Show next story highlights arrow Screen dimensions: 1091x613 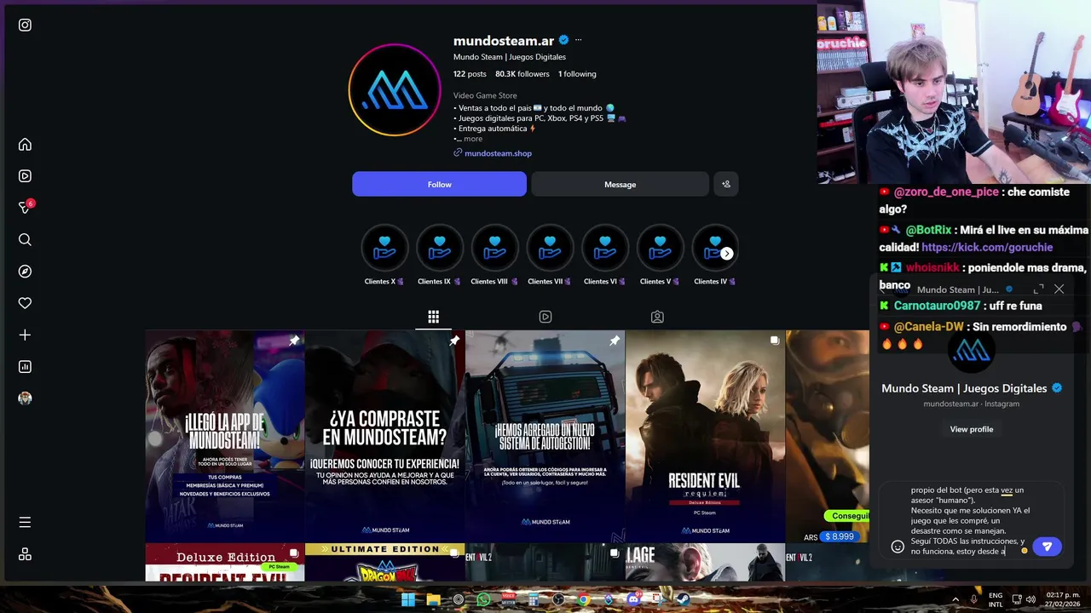(726, 254)
